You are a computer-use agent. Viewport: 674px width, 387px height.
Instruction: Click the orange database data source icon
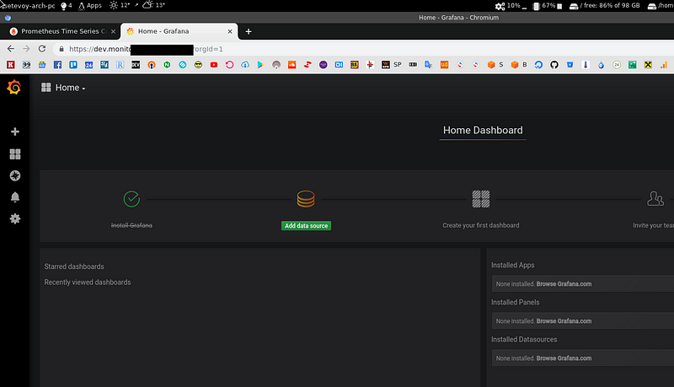click(306, 199)
